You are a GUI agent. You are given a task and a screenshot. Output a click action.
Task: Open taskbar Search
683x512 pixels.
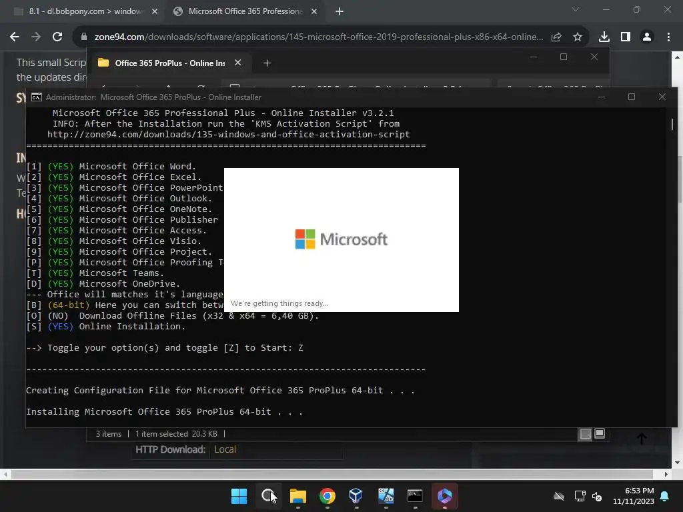coord(268,496)
